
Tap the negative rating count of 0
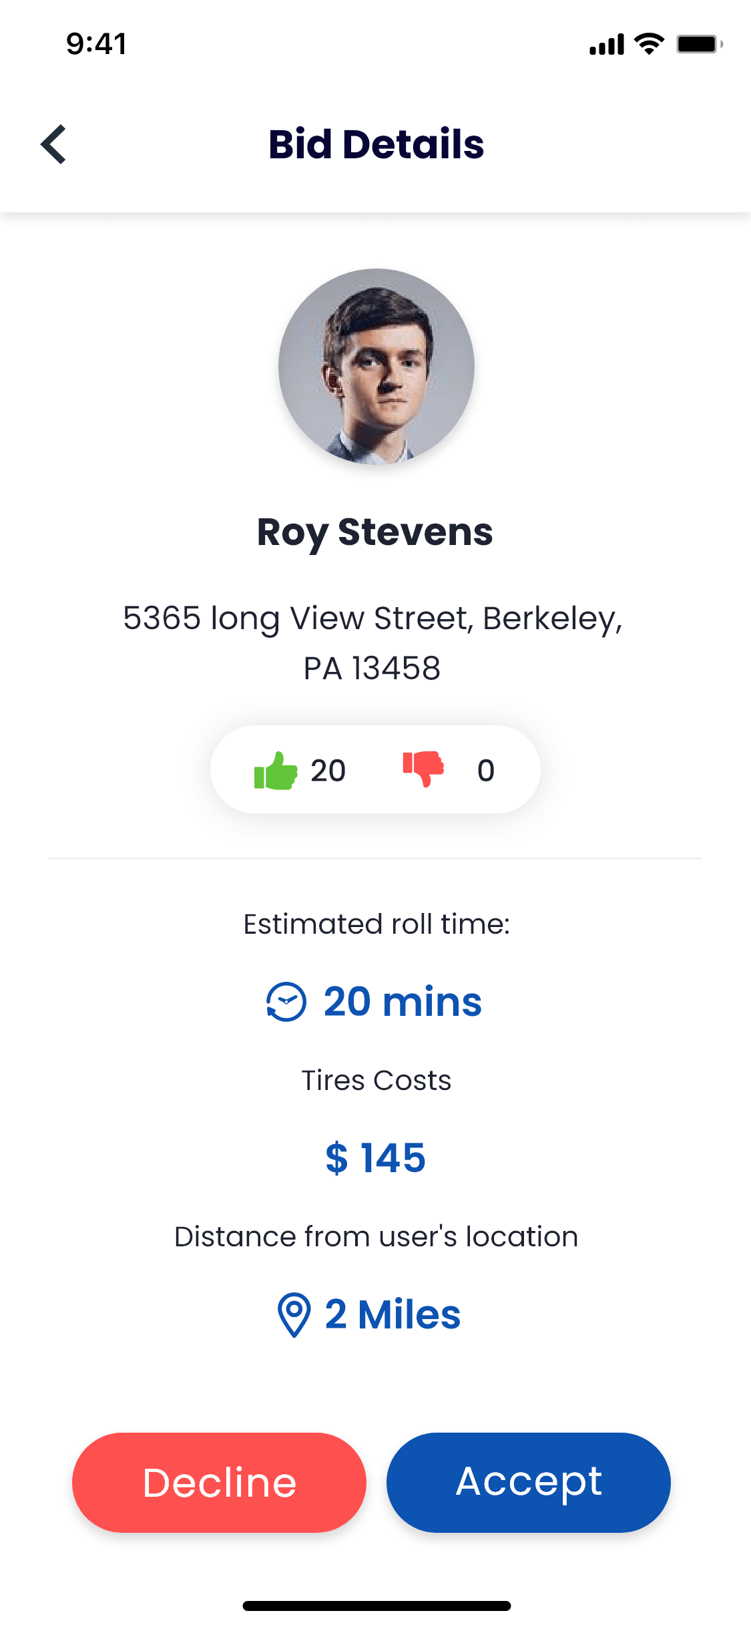(486, 771)
